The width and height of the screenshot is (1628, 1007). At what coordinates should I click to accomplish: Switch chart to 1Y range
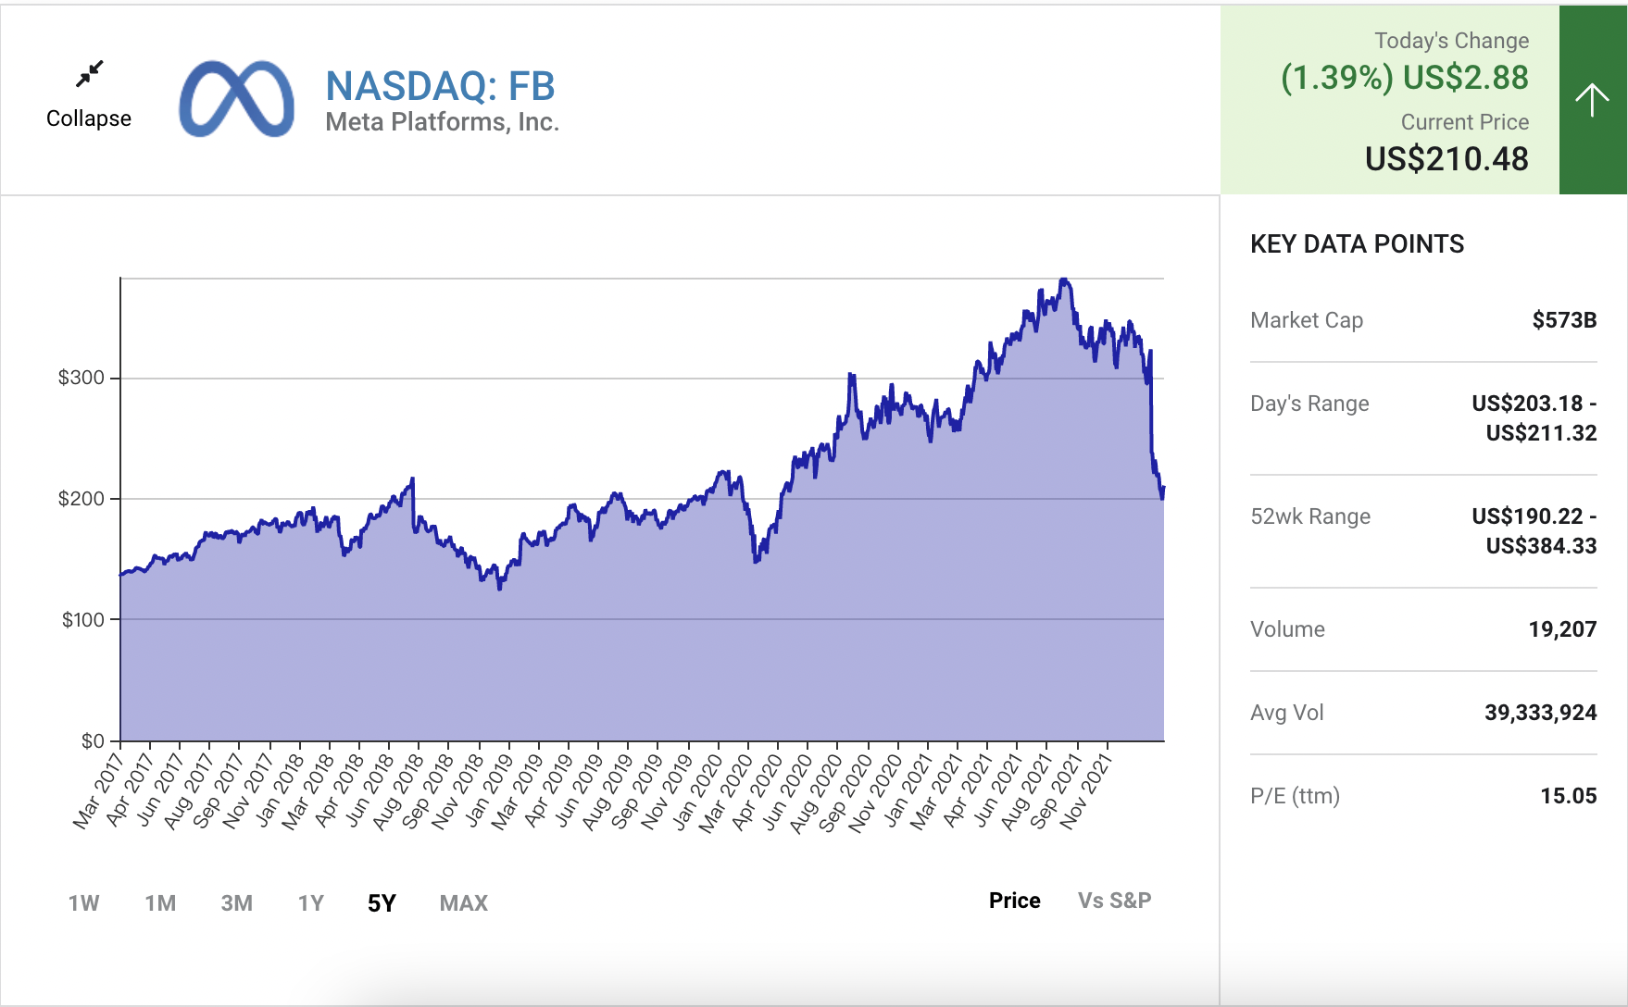click(x=311, y=903)
